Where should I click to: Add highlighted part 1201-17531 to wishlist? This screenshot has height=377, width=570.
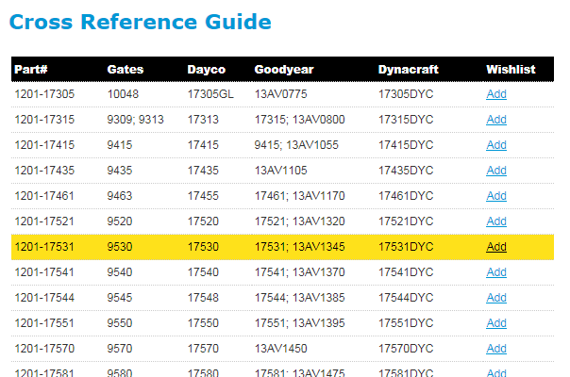(496, 247)
